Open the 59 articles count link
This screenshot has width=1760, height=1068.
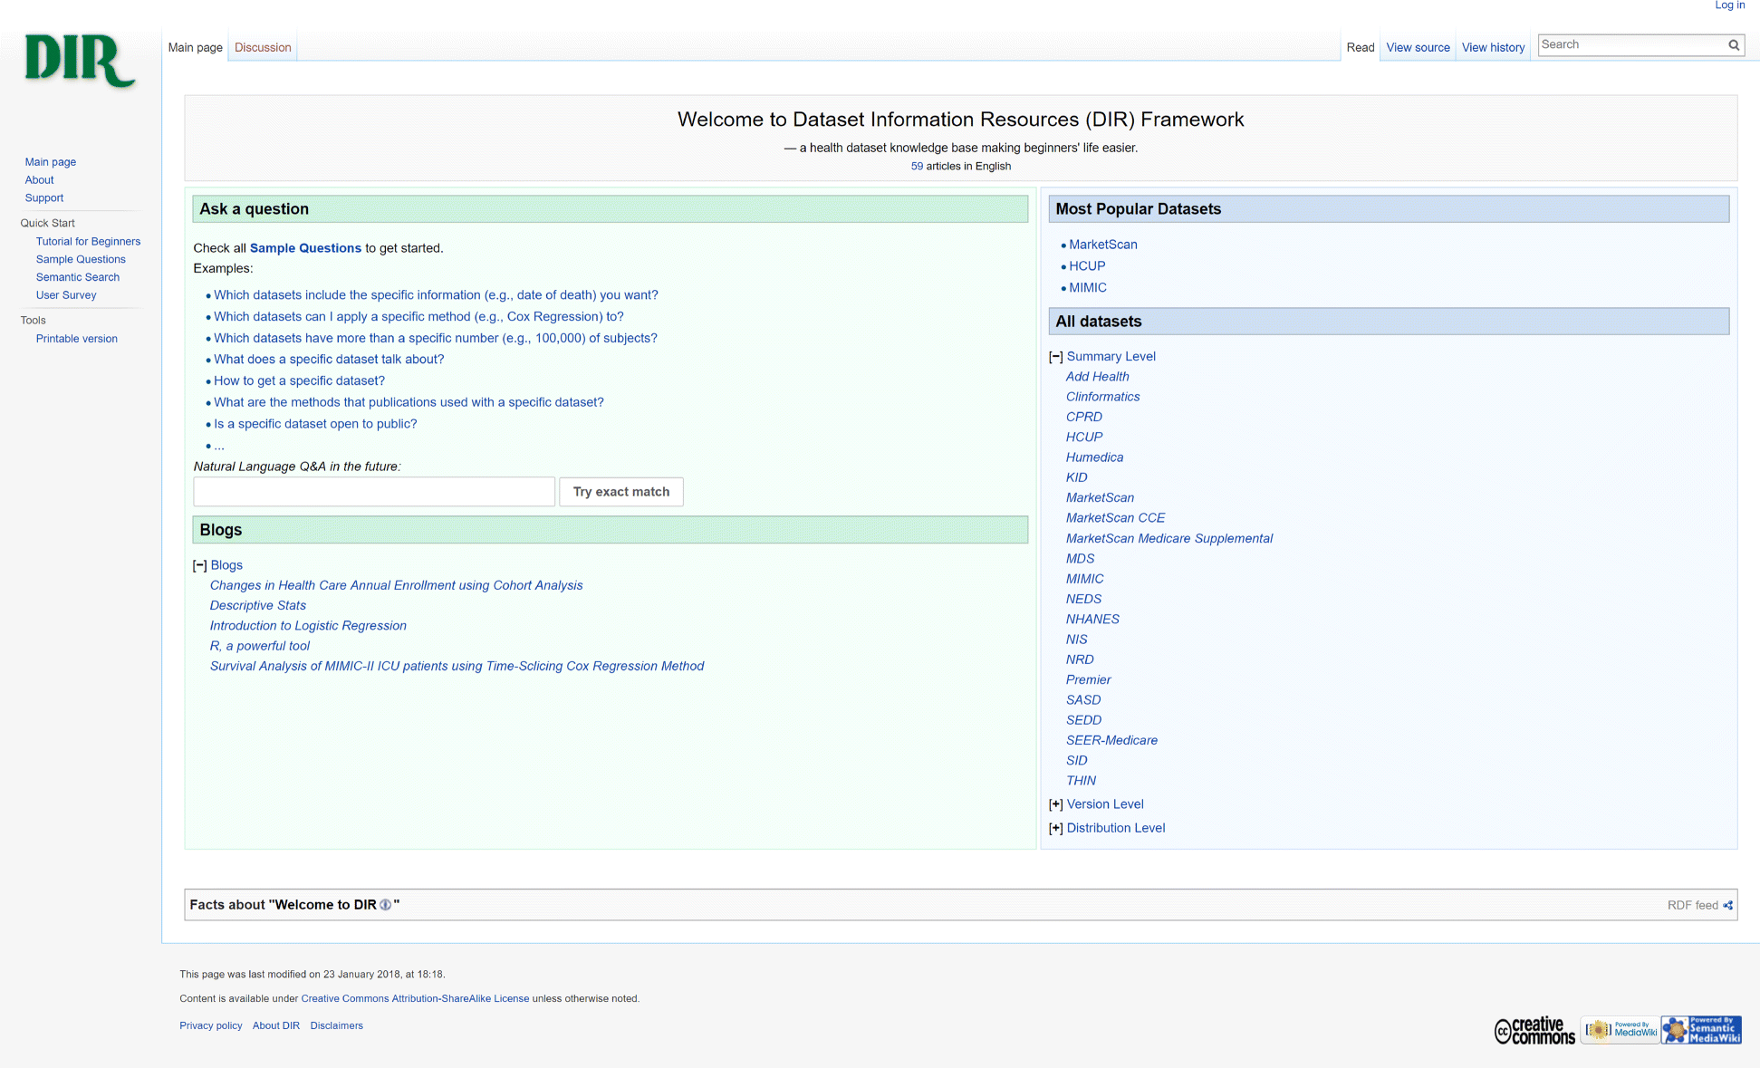917,167
